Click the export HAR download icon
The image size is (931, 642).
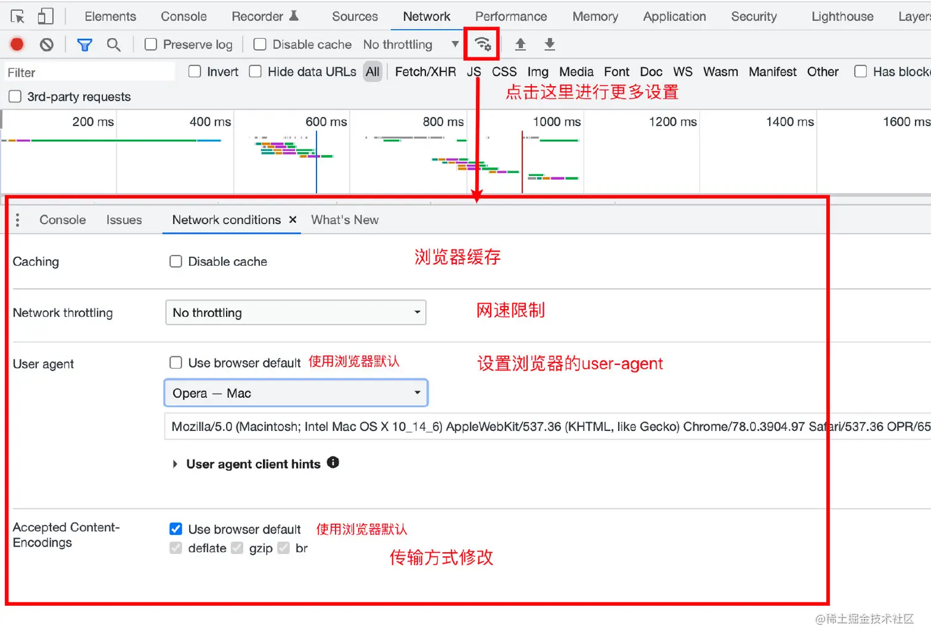[550, 44]
